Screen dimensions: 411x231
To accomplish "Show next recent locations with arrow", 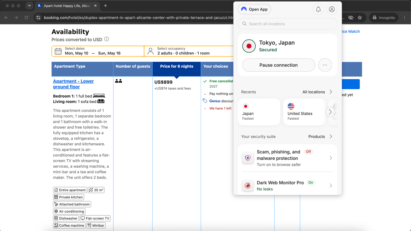I will [330, 112].
